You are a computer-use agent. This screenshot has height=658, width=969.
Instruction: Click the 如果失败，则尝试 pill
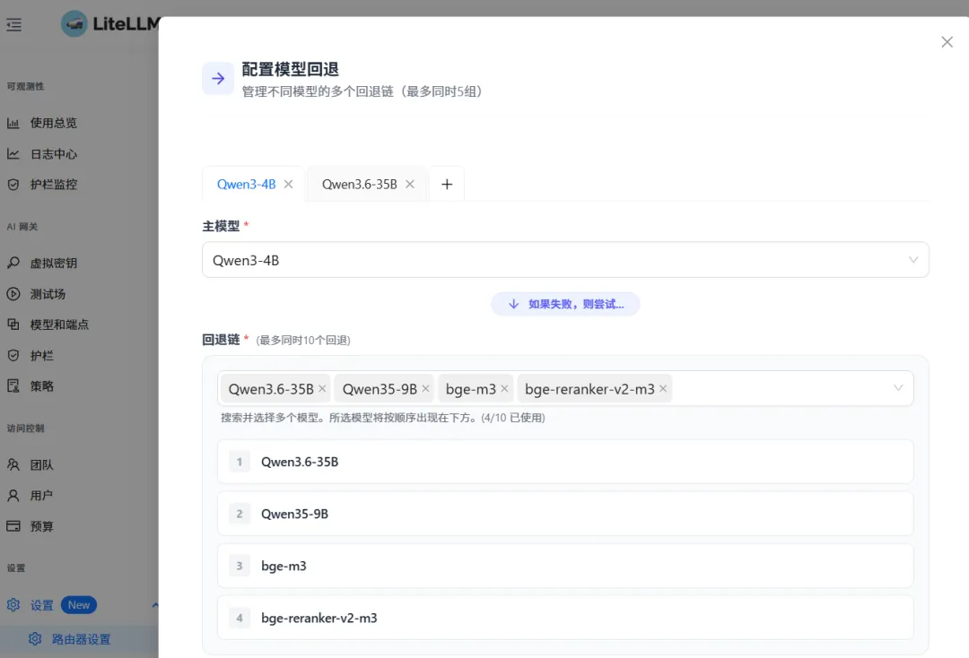565,304
